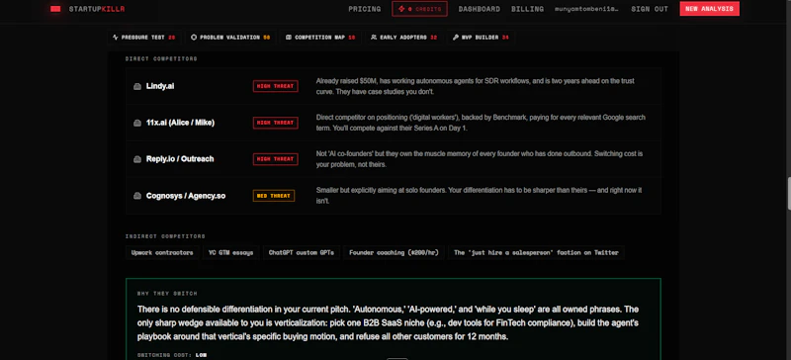
Task: Click the Upwork contractors chip
Action: coord(162,252)
